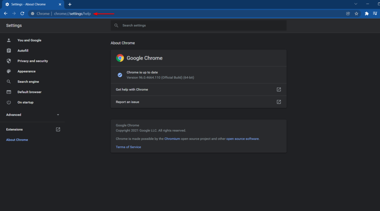Open the Terms of Service link
380x211 pixels.
pyautogui.click(x=128, y=147)
